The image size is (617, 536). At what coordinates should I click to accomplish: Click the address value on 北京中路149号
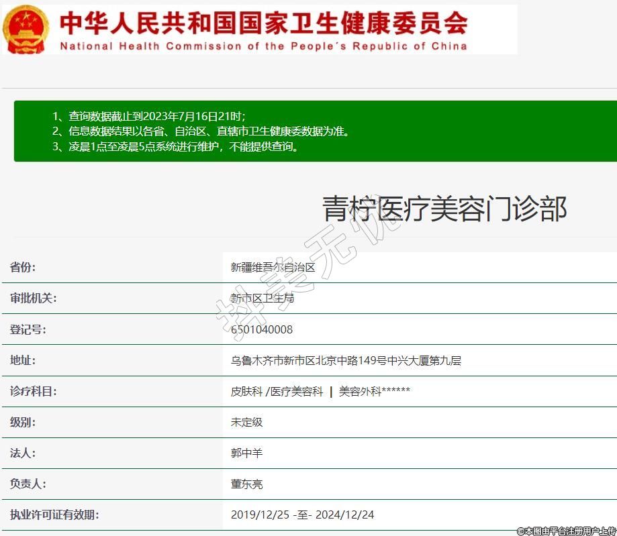coord(346,360)
